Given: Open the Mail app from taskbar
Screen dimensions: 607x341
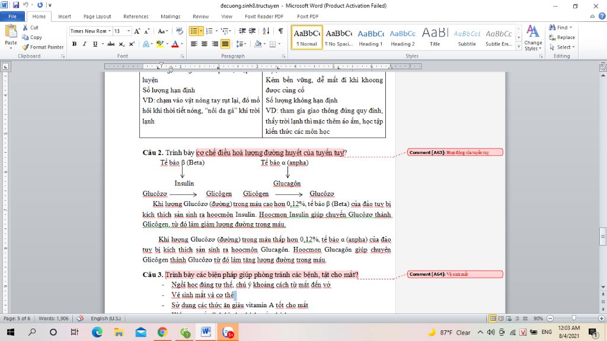Looking at the screenshot, I should coord(140,332).
